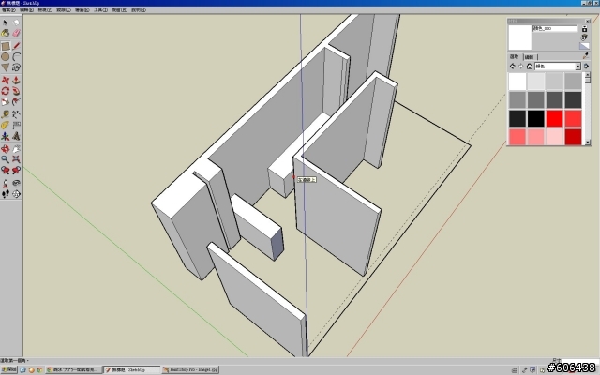
Task: Pick the Scale tool
Action: click(5, 102)
